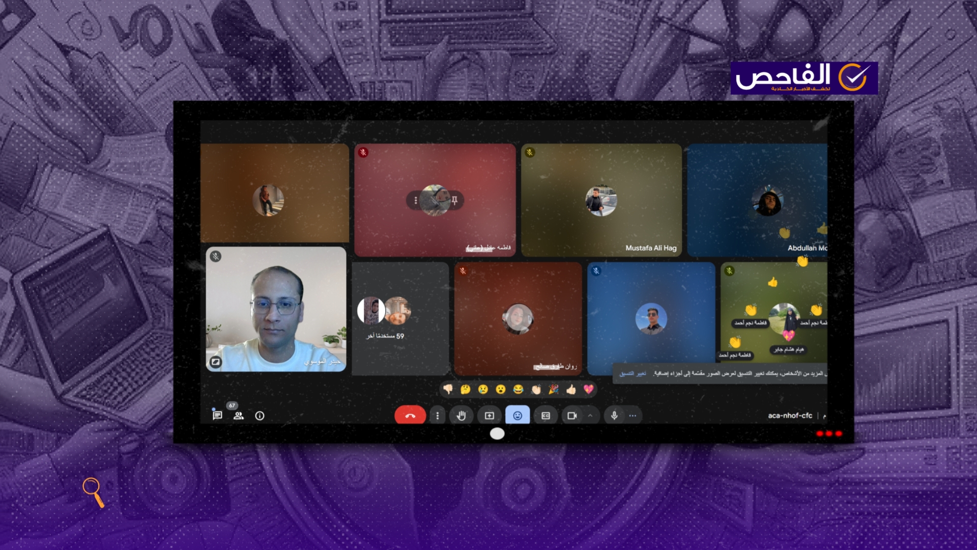Select the Abdullah participant tile
The image size is (977, 550).
click(x=757, y=200)
